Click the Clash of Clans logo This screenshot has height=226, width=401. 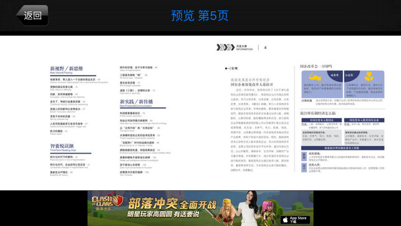coord(107,202)
